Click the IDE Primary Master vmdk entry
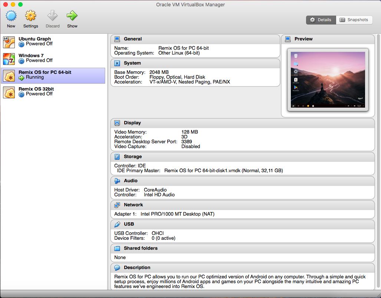381x298 pixels. tap(224, 171)
